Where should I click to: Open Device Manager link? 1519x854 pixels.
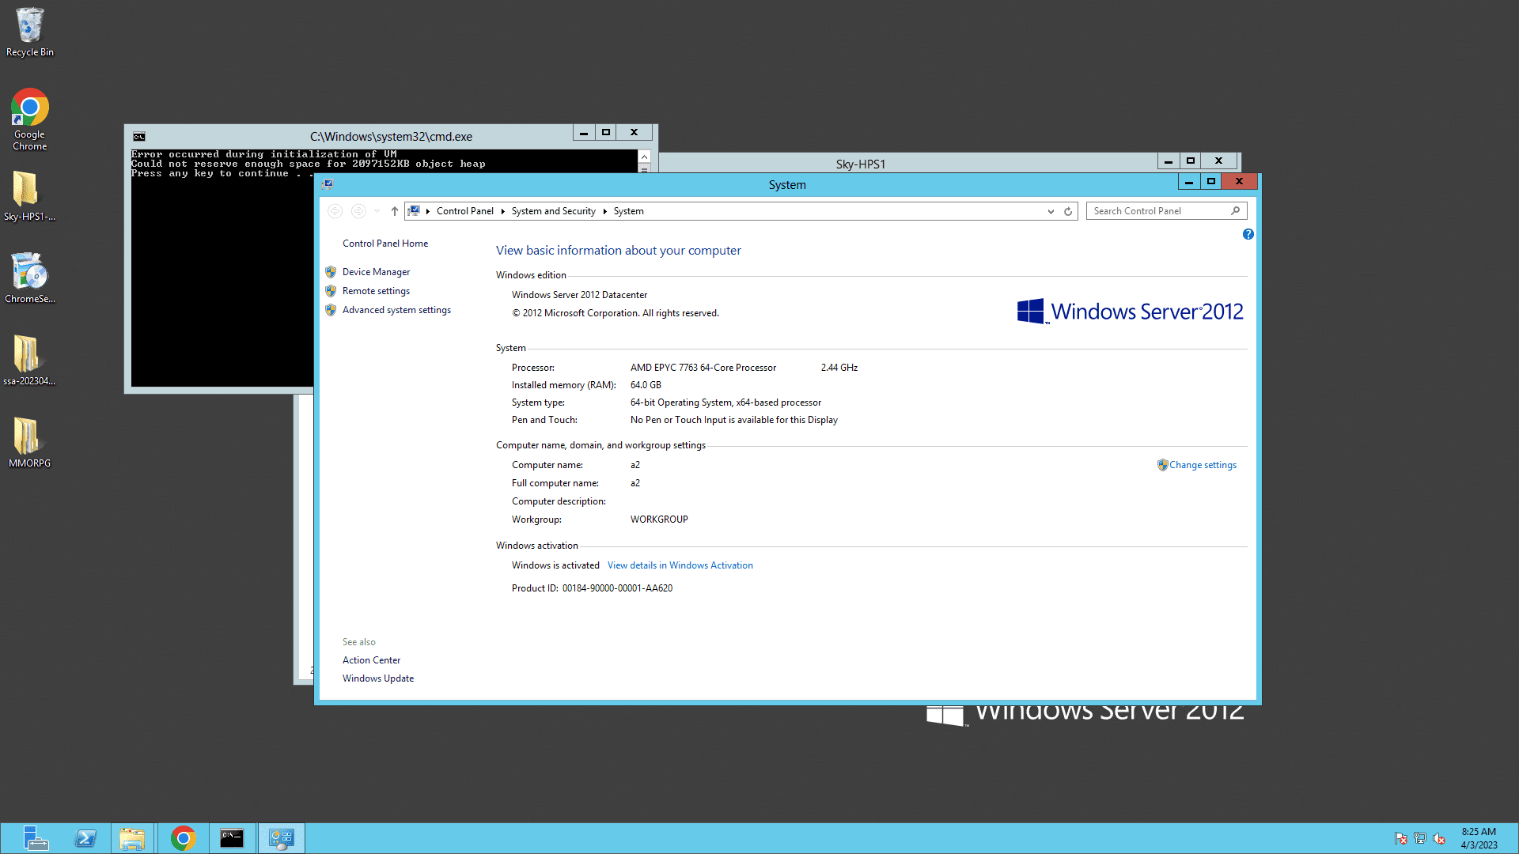pyautogui.click(x=376, y=272)
